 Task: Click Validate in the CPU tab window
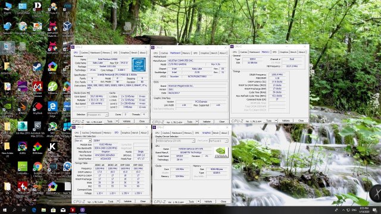click(127, 121)
